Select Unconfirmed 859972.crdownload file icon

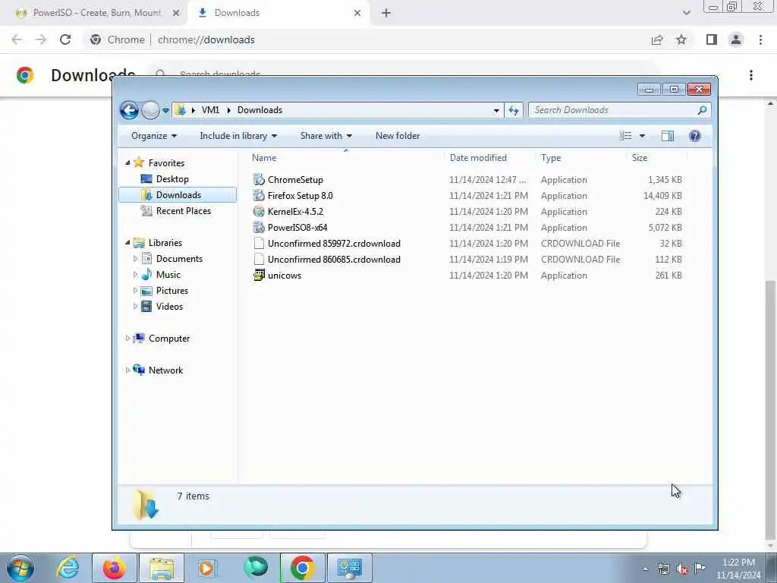pos(259,244)
